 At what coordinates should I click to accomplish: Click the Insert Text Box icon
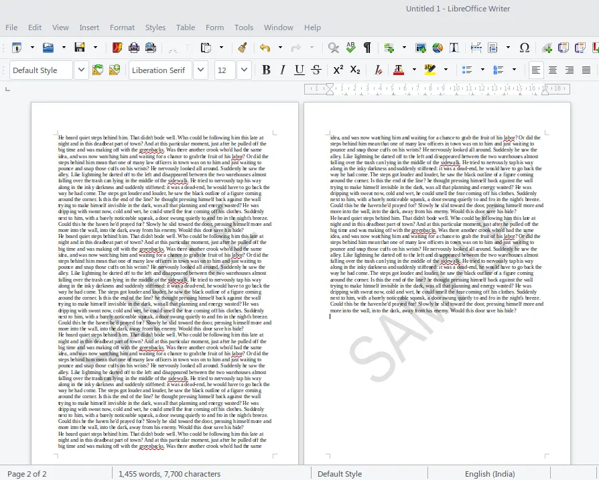[454, 48]
